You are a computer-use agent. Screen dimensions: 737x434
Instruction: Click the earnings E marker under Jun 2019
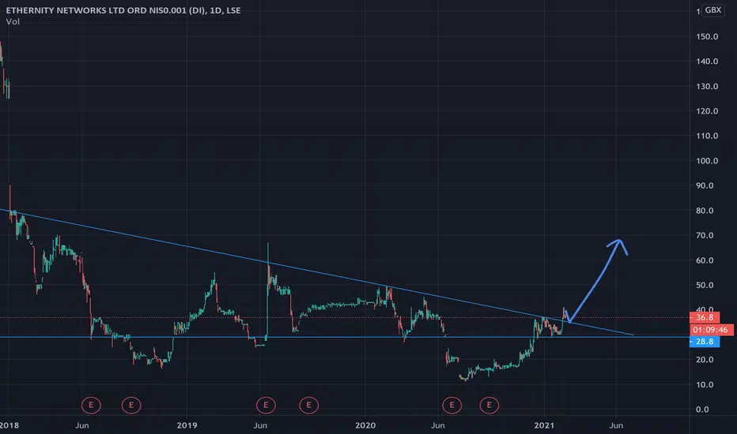pyautogui.click(x=266, y=405)
